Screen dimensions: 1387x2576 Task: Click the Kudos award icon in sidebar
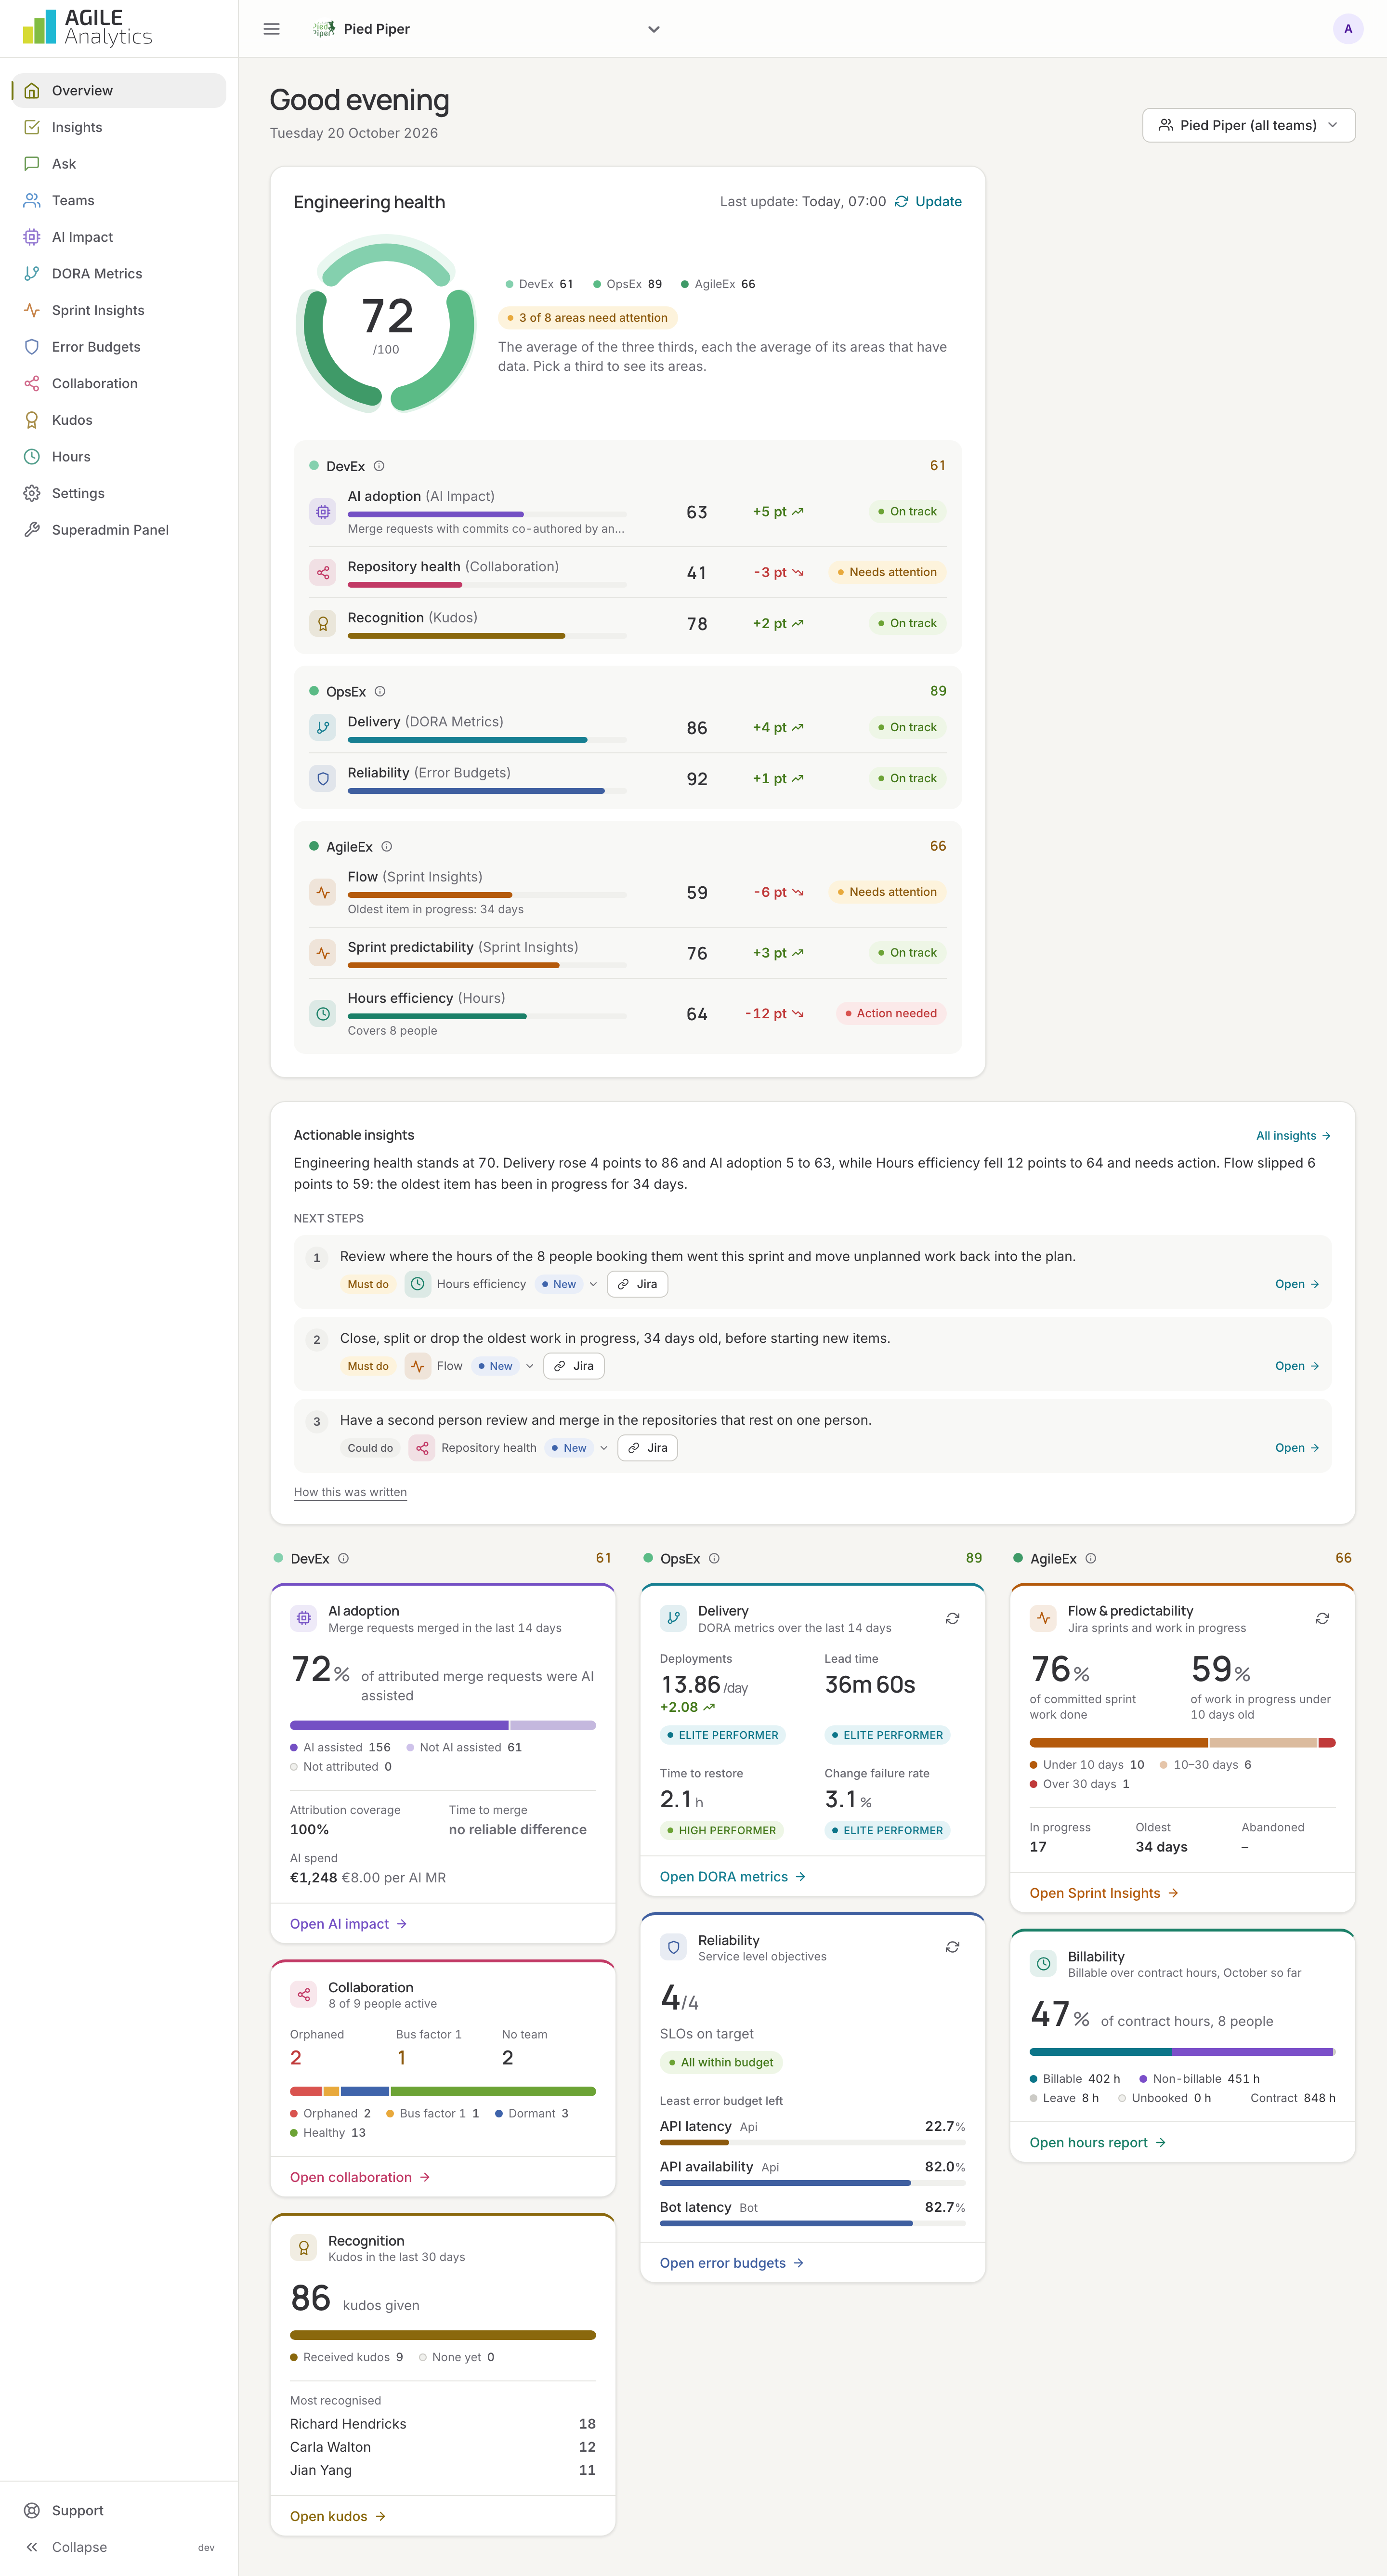tap(32, 420)
